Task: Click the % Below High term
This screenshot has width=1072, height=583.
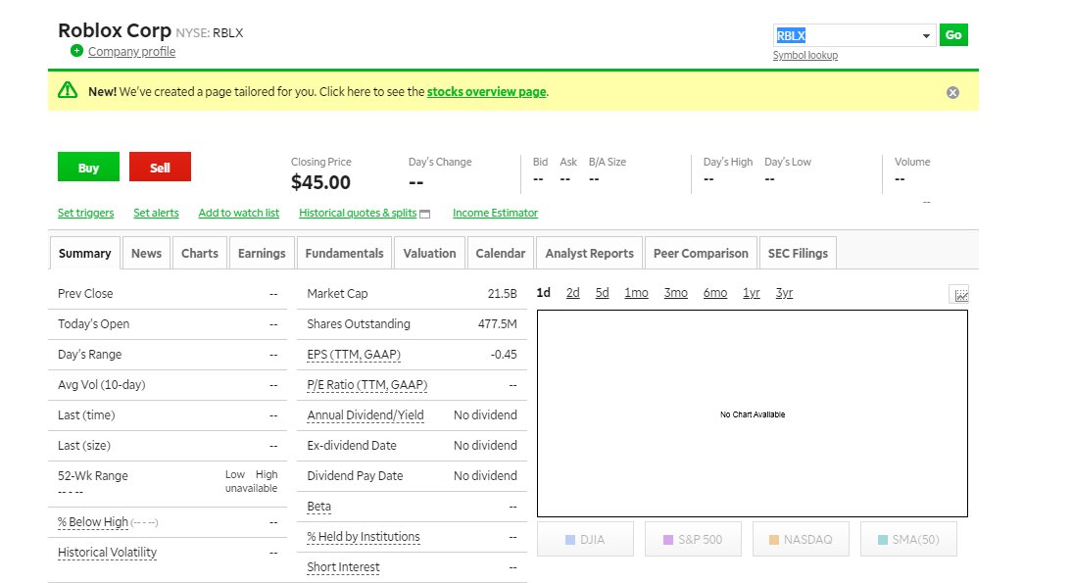Action: pyautogui.click(x=93, y=522)
